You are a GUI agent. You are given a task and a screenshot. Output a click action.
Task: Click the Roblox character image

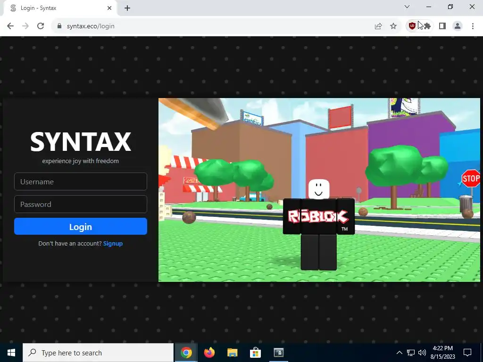click(319, 225)
